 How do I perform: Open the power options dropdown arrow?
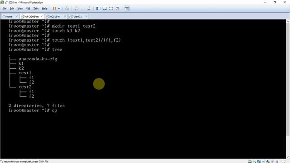point(59,9)
